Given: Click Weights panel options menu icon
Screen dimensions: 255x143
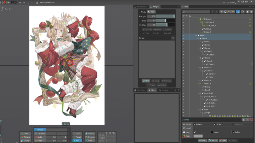Looking at the screenshot, I should [178, 6].
